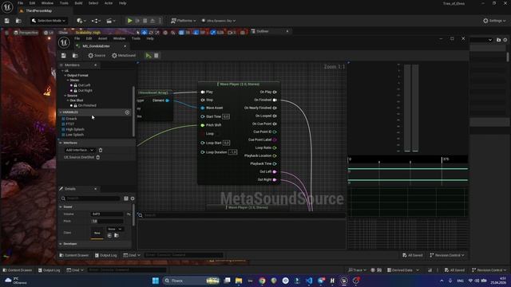Open Actor menu in main editor
Screen dimensions: 511x287
tap(109, 3)
